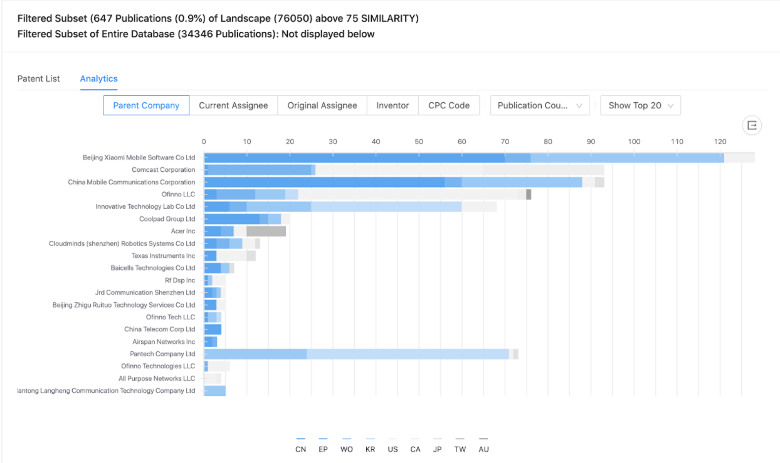Open the Publication Count dropdown
The image size is (780, 463).
540,105
